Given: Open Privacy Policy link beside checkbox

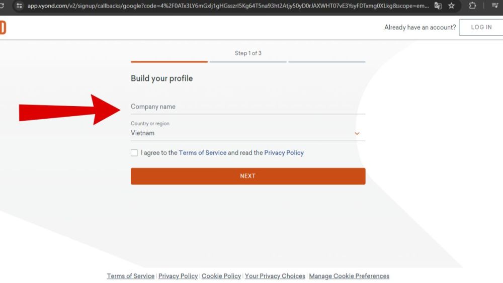Looking at the screenshot, I should 284,153.
